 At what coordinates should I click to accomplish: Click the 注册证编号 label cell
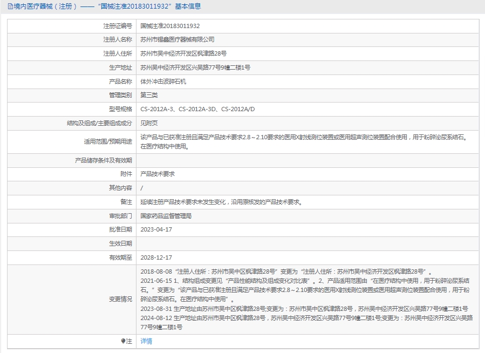[118, 26]
